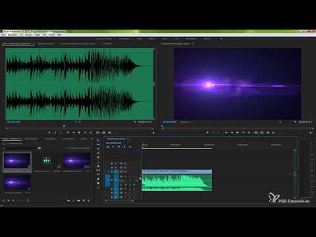316x237 pixels.
Task: Mark Out point in Source monitor
Action: pos(61,132)
